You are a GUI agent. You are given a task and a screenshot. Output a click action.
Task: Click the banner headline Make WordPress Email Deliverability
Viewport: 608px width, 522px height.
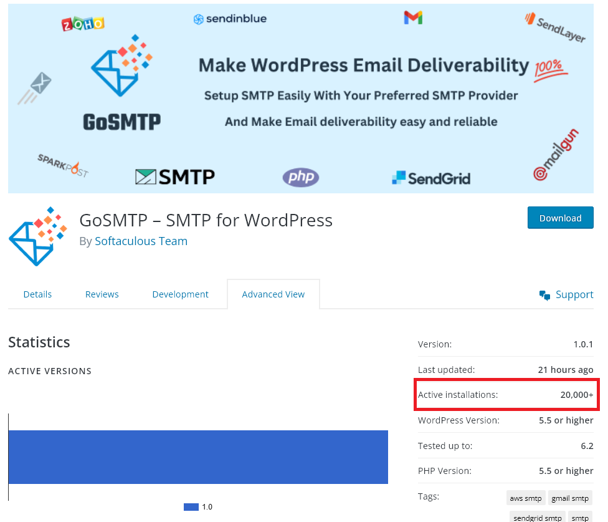point(363,65)
